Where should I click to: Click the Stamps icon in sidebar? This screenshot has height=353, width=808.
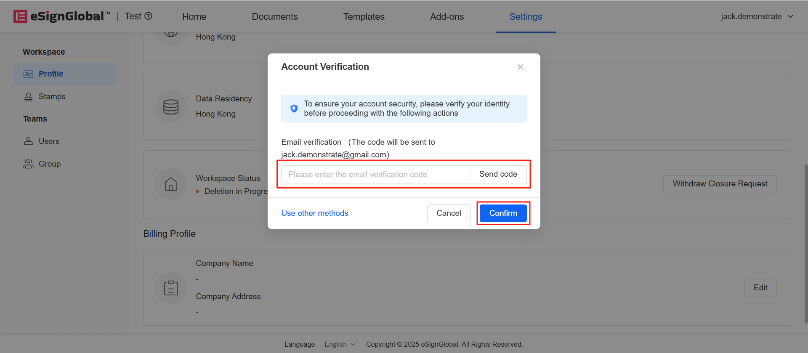tap(28, 97)
